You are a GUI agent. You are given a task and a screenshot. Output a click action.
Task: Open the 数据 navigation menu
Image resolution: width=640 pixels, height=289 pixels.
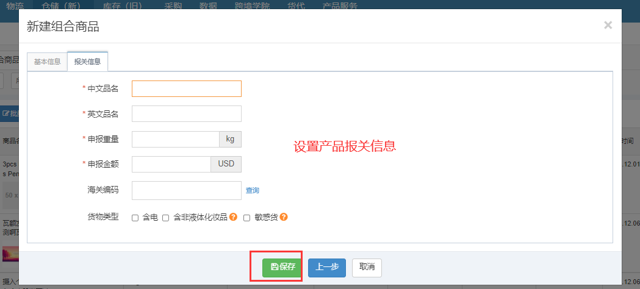pos(208,5)
